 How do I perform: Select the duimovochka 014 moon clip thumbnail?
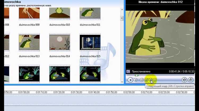[x=60, y=42]
